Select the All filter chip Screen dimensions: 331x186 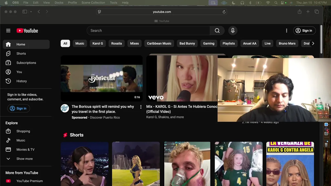(x=65, y=43)
